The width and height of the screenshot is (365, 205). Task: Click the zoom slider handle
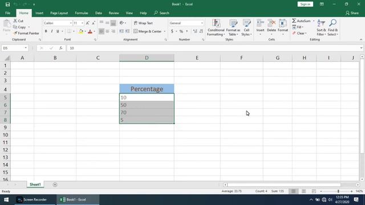click(x=338, y=191)
